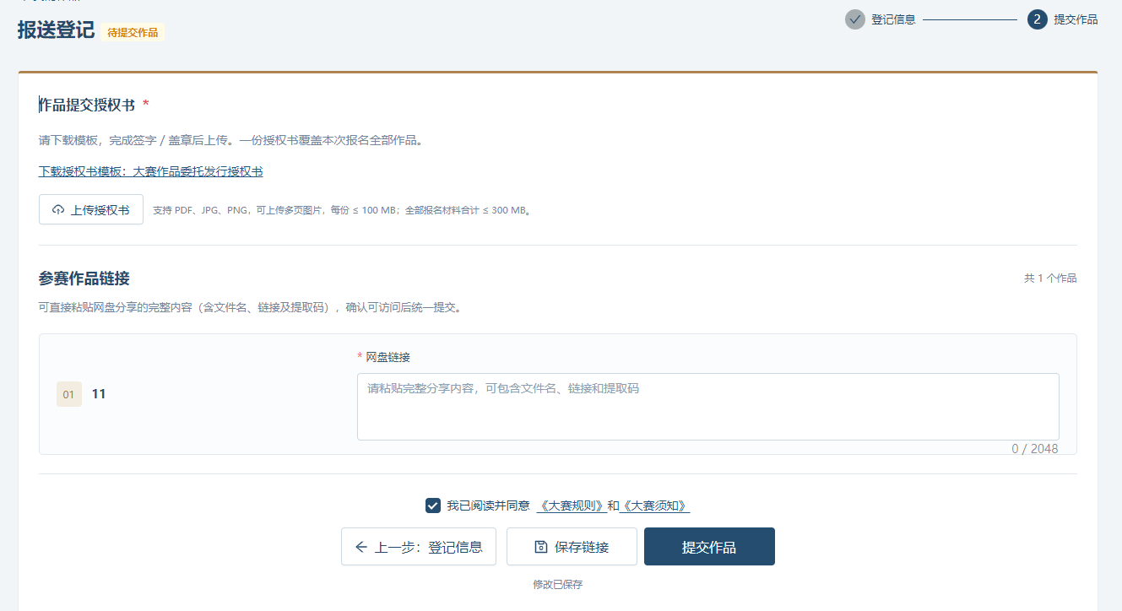Click the completed step checkmark icon

point(855,19)
